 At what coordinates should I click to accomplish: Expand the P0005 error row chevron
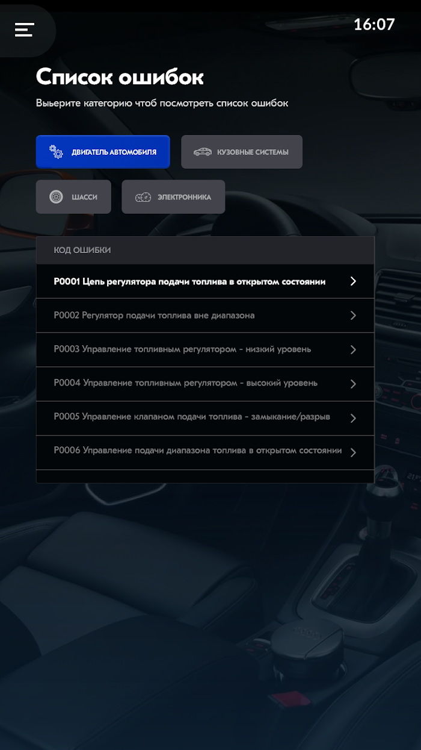[353, 418]
